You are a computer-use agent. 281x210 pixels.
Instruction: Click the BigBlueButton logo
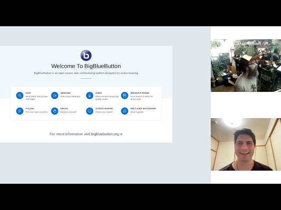[86, 56]
